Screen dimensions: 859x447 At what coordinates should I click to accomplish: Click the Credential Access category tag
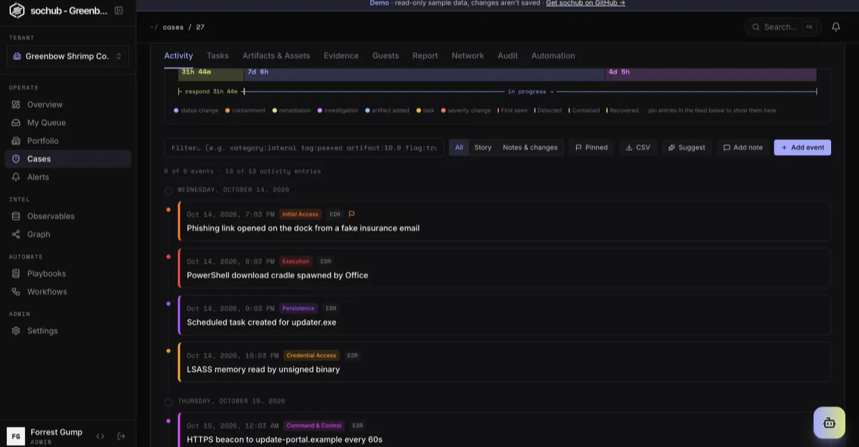point(311,355)
